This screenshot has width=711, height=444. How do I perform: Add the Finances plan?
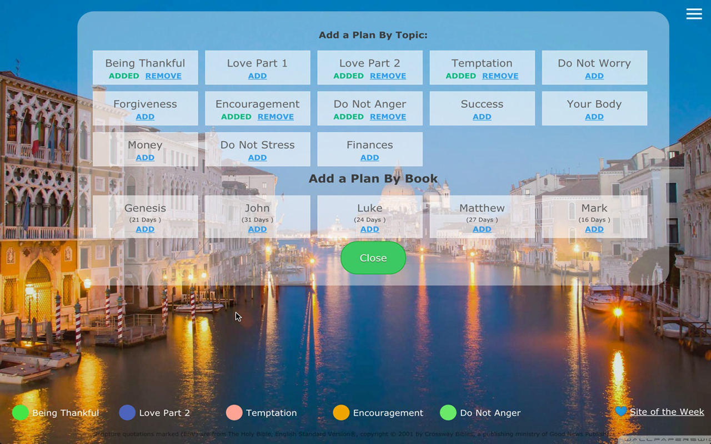click(370, 158)
